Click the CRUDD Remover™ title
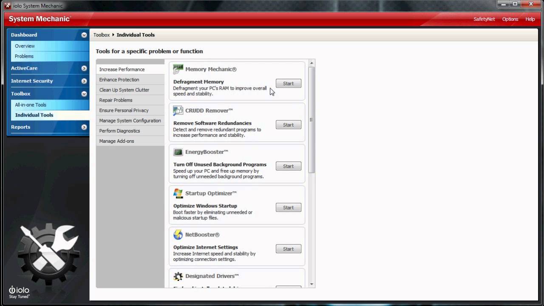The width and height of the screenshot is (544, 306). click(209, 110)
